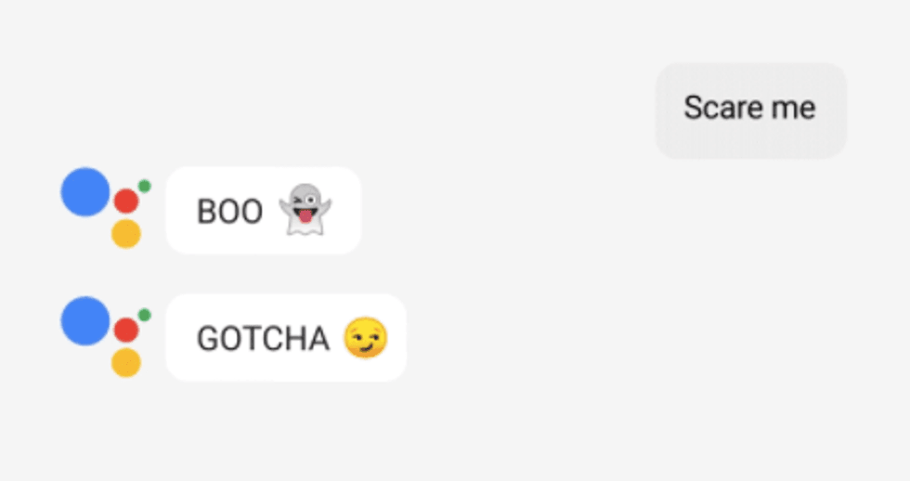Viewport: 910px width, 481px height.
Task: Click the large blue dot beside BOO
Action: [x=85, y=192]
